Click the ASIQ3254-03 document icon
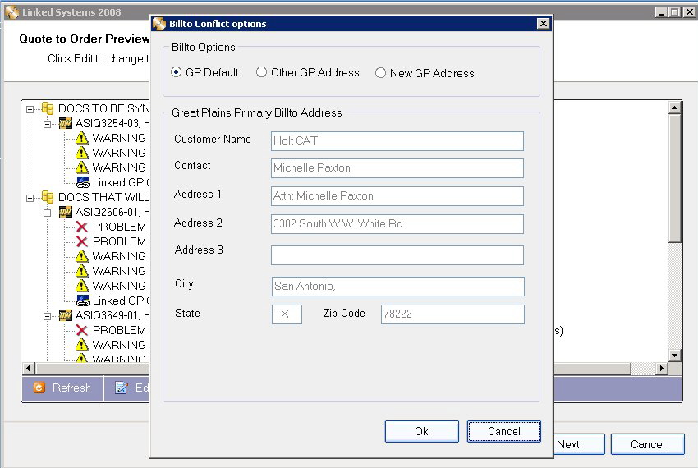698x468 pixels. coord(66,123)
